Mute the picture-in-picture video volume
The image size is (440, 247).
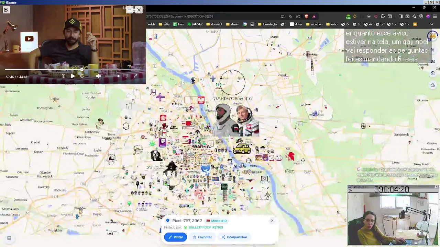99,76
